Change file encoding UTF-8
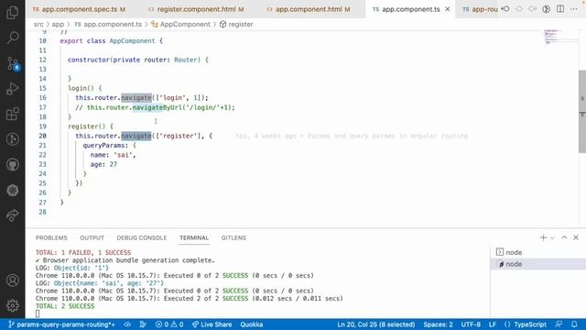 pyautogui.click(x=471, y=324)
